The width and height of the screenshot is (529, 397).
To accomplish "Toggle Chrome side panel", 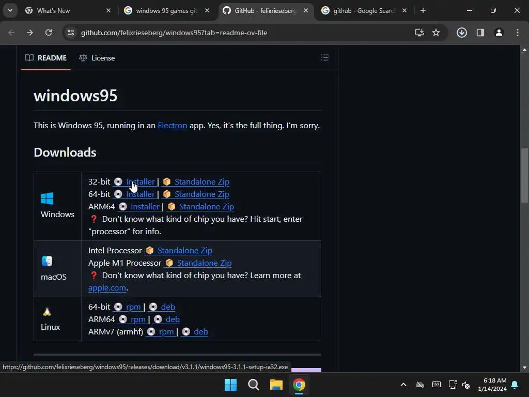I will 480,33.
